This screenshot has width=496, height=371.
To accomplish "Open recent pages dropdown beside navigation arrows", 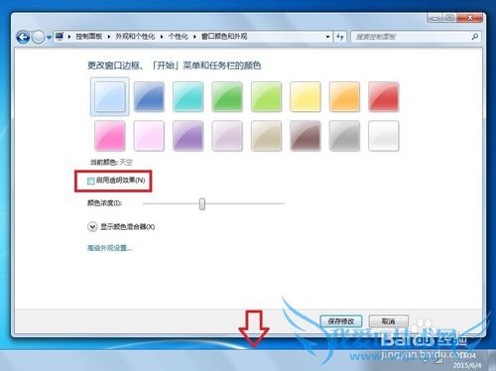I will [49, 38].
